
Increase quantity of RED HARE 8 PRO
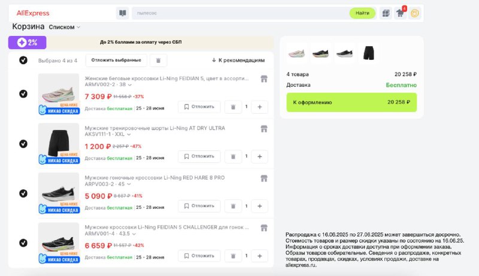click(x=260, y=206)
